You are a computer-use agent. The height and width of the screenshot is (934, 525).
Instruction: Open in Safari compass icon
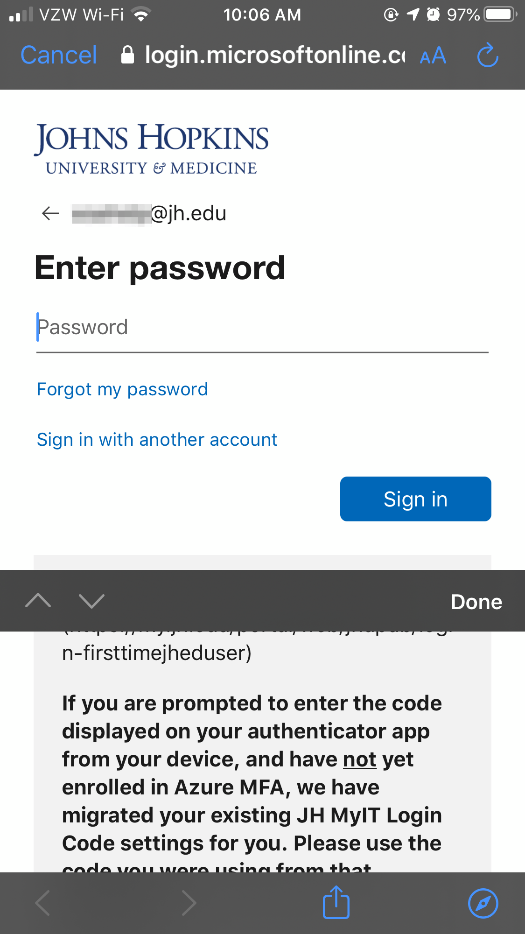click(x=483, y=903)
